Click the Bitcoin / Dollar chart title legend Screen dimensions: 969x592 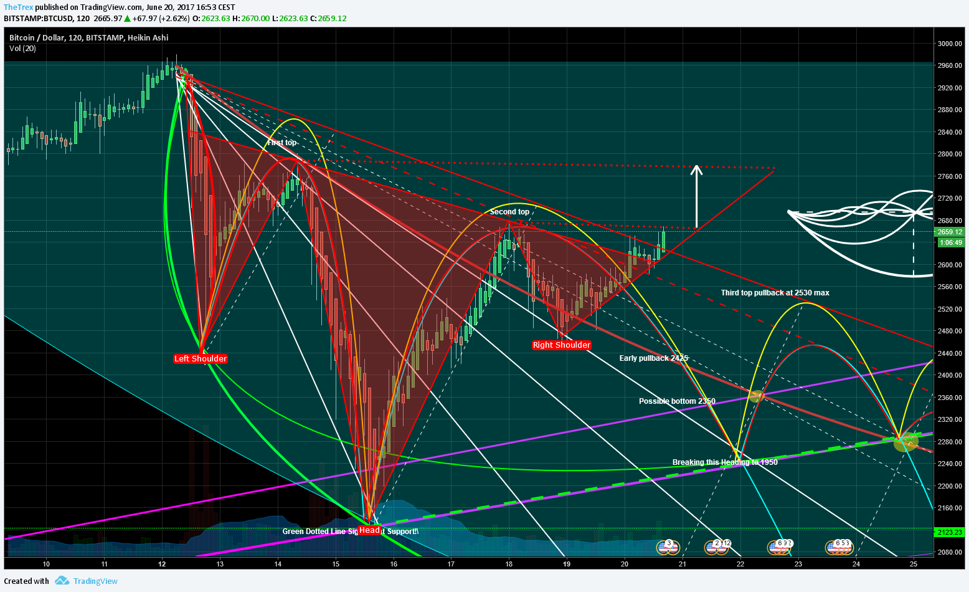(x=88, y=38)
